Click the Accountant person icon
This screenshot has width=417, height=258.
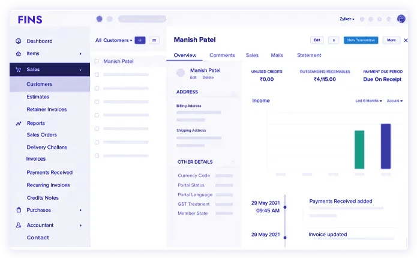pos(19,225)
